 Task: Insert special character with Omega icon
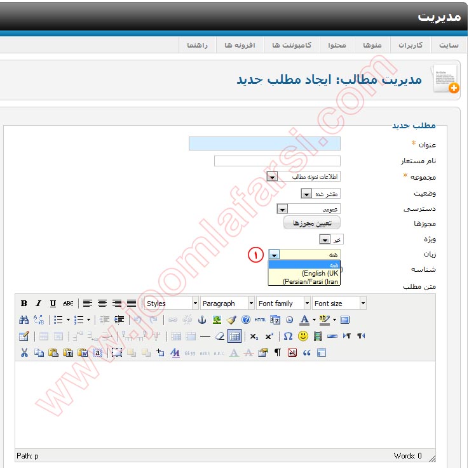click(x=288, y=336)
